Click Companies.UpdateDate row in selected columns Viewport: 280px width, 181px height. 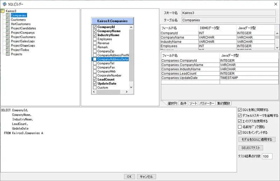point(220,78)
